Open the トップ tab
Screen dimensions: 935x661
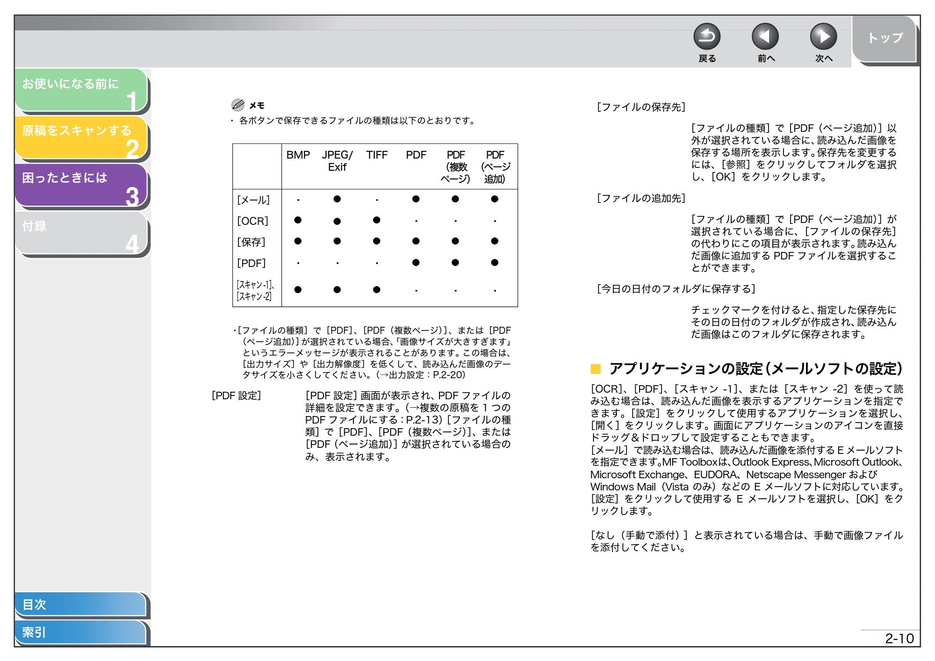pyautogui.click(x=885, y=39)
